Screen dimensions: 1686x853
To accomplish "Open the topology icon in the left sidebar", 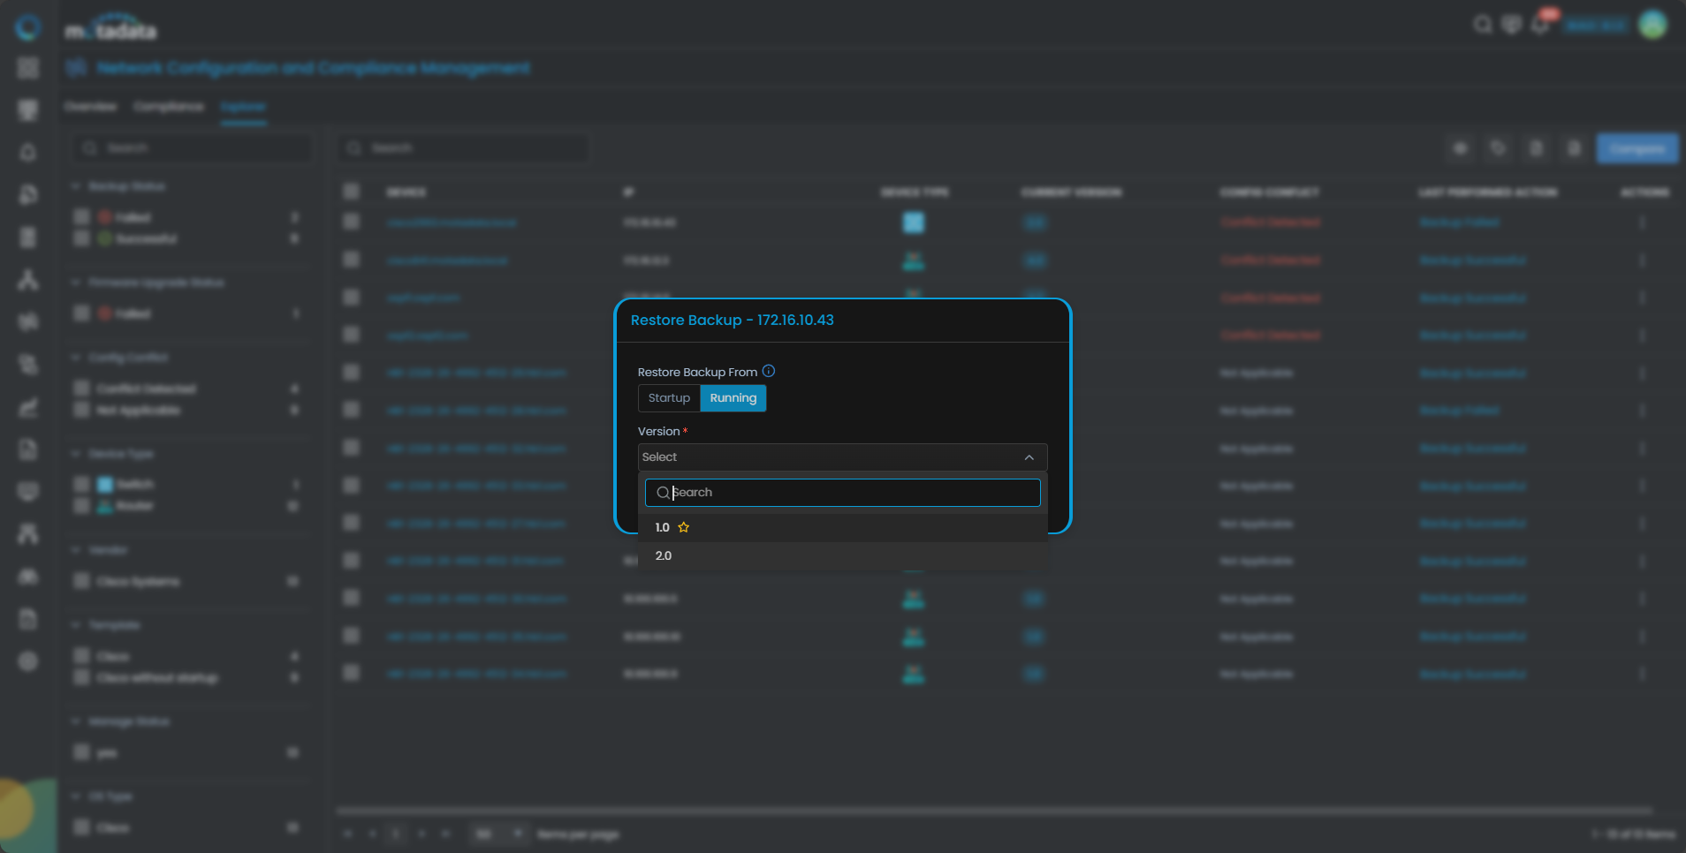I will click(x=28, y=280).
